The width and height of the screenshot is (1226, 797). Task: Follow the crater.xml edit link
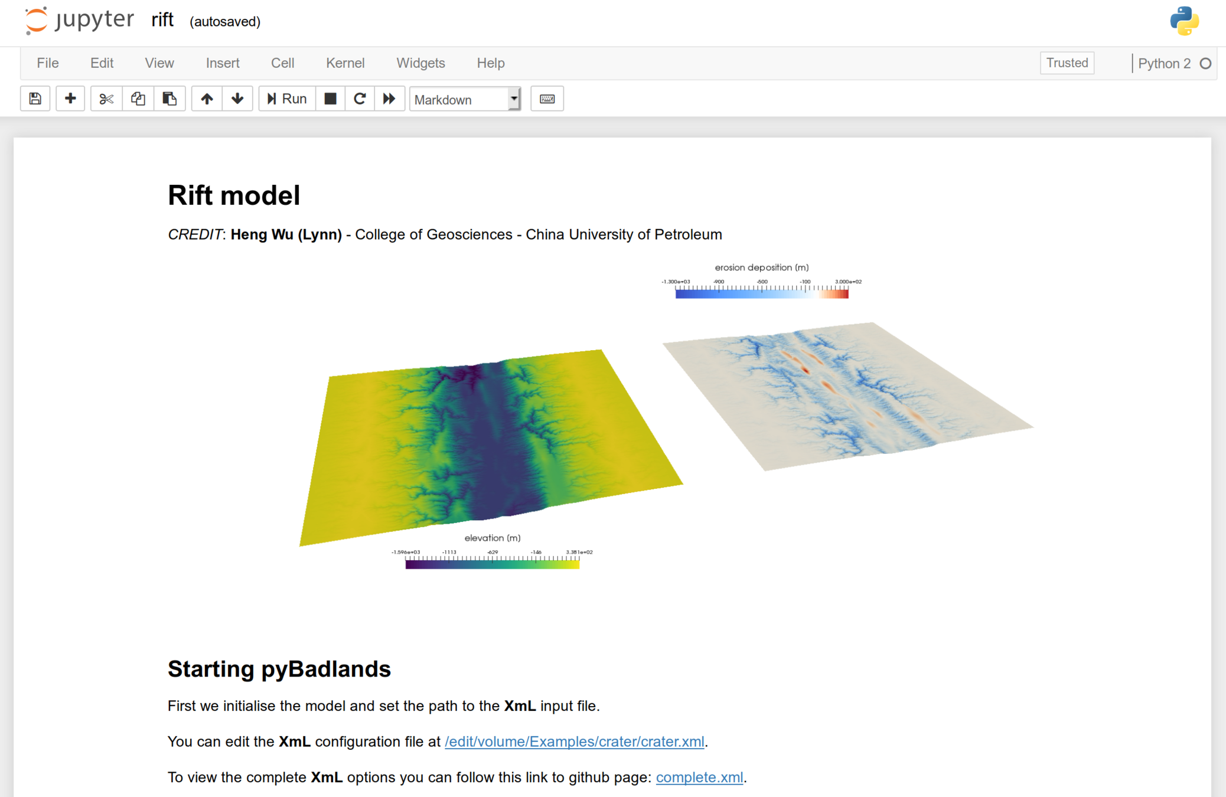pos(574,742)
